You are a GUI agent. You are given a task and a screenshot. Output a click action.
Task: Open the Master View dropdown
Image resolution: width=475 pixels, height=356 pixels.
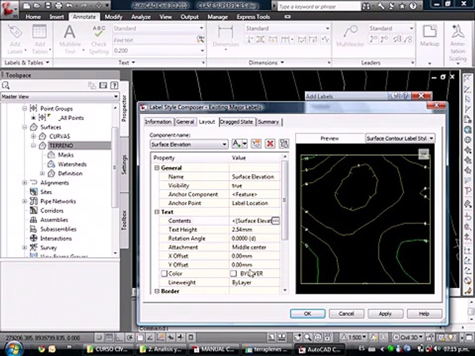[x=116, y=97]
